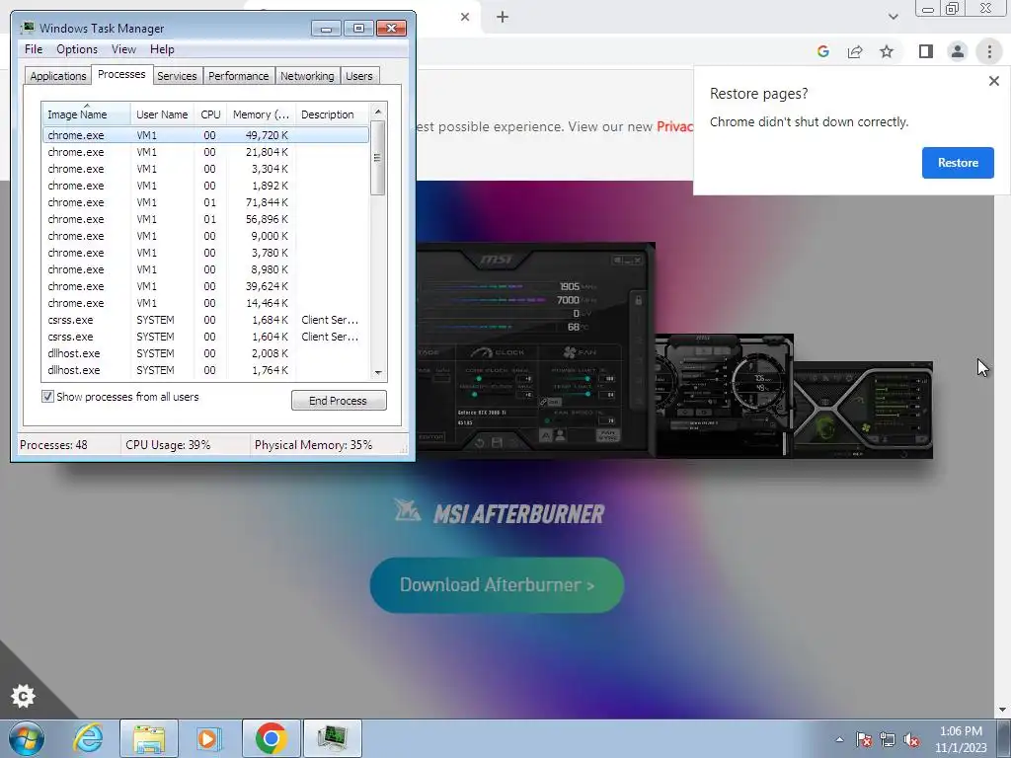Image resolution: width=1011 pixels, height=758 pixels.
Task: Open Task Manager Help menu
Action: [x=162, y=49]
